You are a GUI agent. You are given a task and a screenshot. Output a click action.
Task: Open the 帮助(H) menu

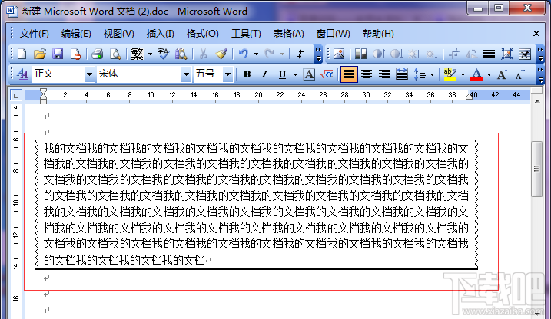[378, 34]
